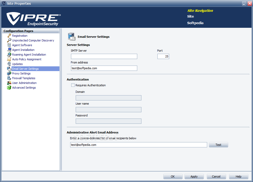Click the Proxy Settings icon
Image resolution: width=253 pixels, height=182 pixels.
[x=9, y=73]
